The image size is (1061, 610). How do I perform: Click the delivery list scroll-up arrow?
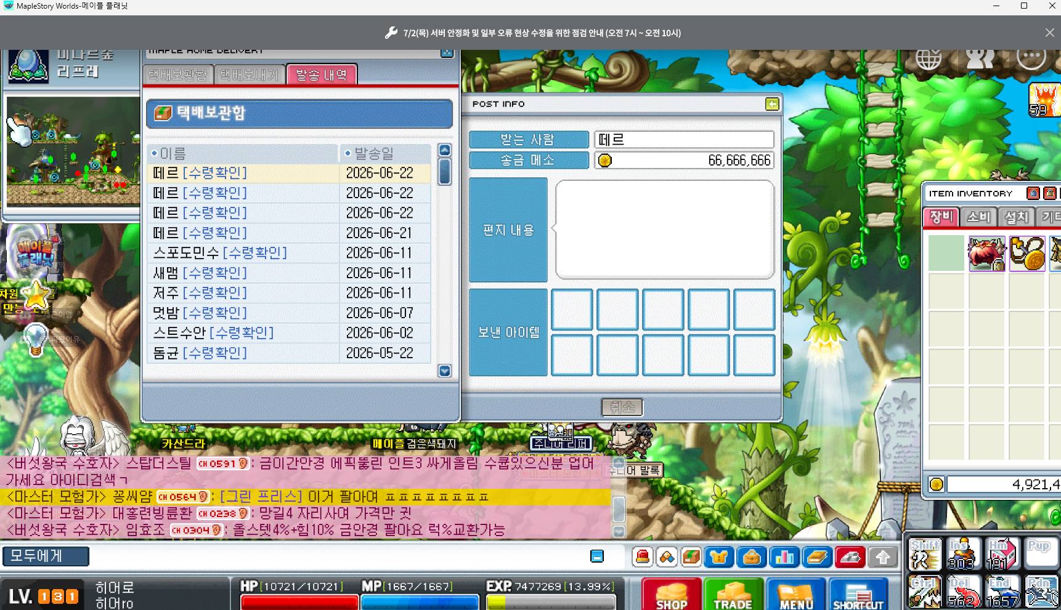[x=444, y=150]
